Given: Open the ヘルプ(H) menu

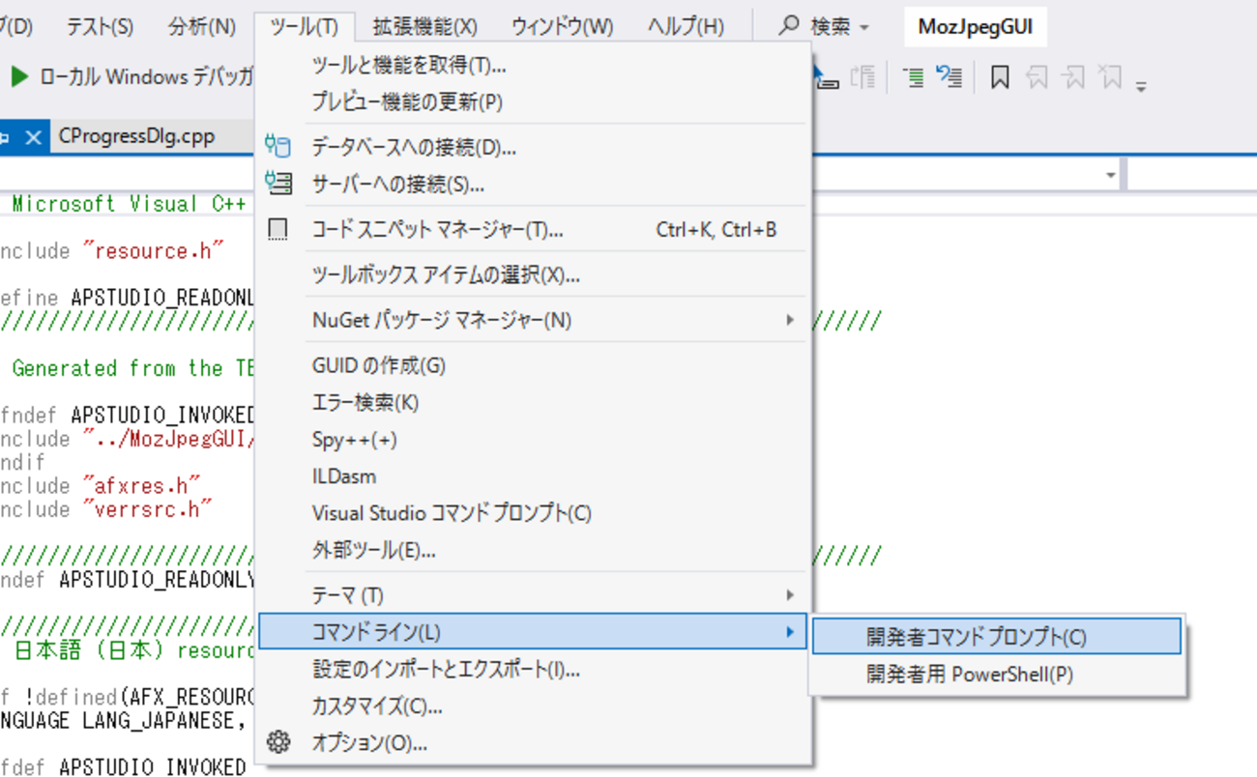Looking at the screenshot, I should click(686, 26).
